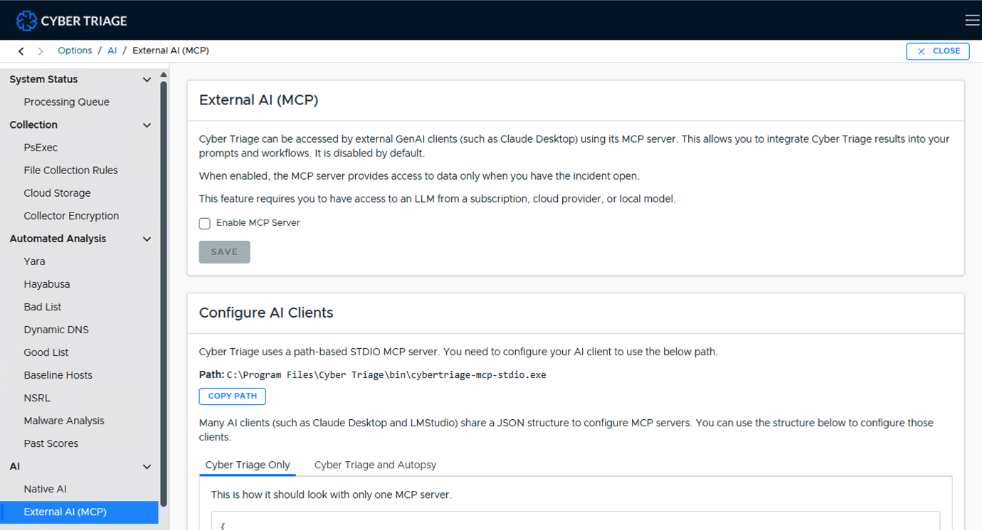982x530 pixels.
Task: Click the MCP server path text
Action: (x=386, y=374)
